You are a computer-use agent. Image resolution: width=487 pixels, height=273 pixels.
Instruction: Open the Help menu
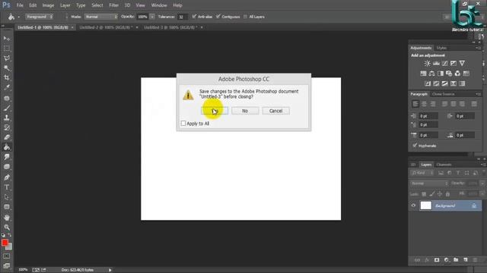tap(177, 5)
